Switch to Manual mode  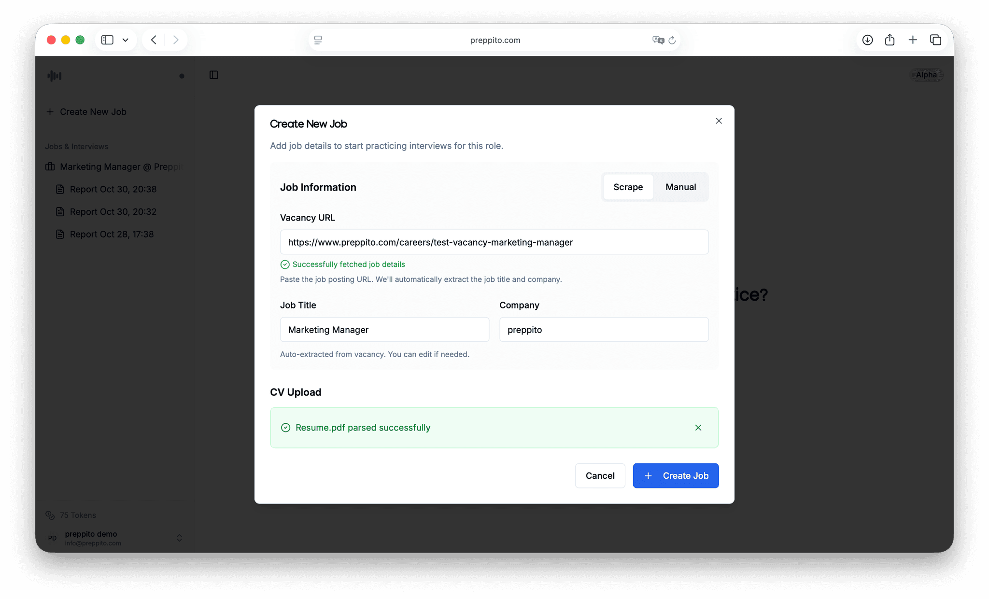point(680,187)
